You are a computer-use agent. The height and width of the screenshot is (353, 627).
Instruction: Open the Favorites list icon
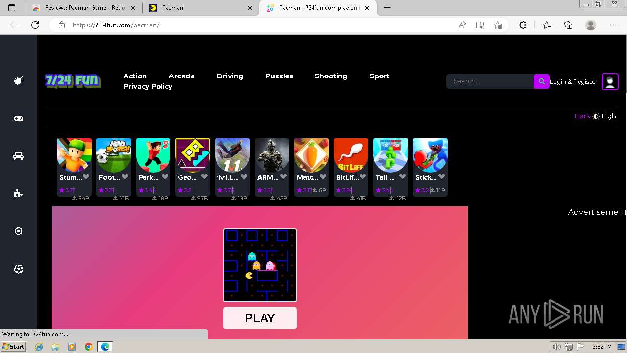coord(547,25)
